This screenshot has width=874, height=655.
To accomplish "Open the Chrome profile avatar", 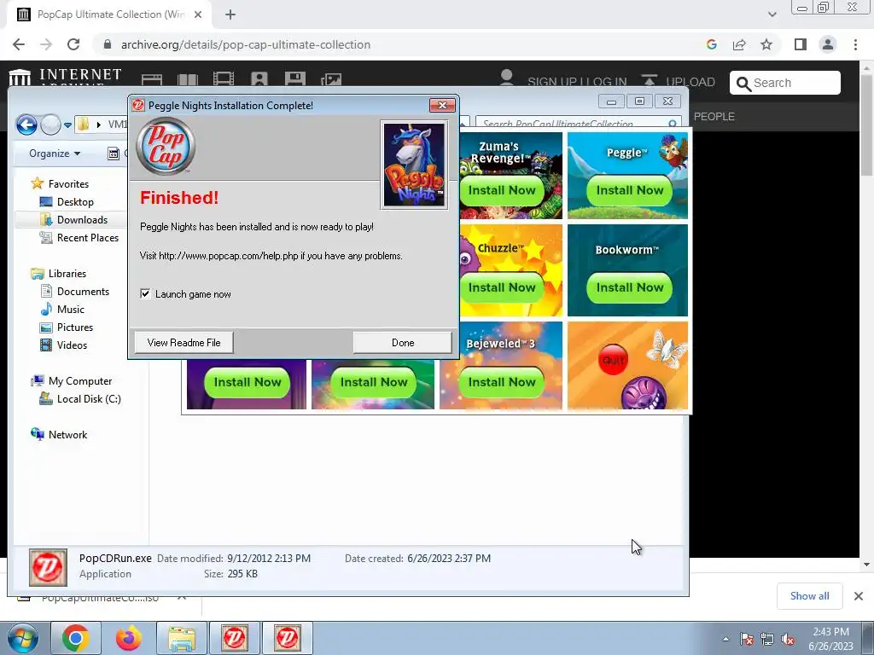I will (828, 44).
